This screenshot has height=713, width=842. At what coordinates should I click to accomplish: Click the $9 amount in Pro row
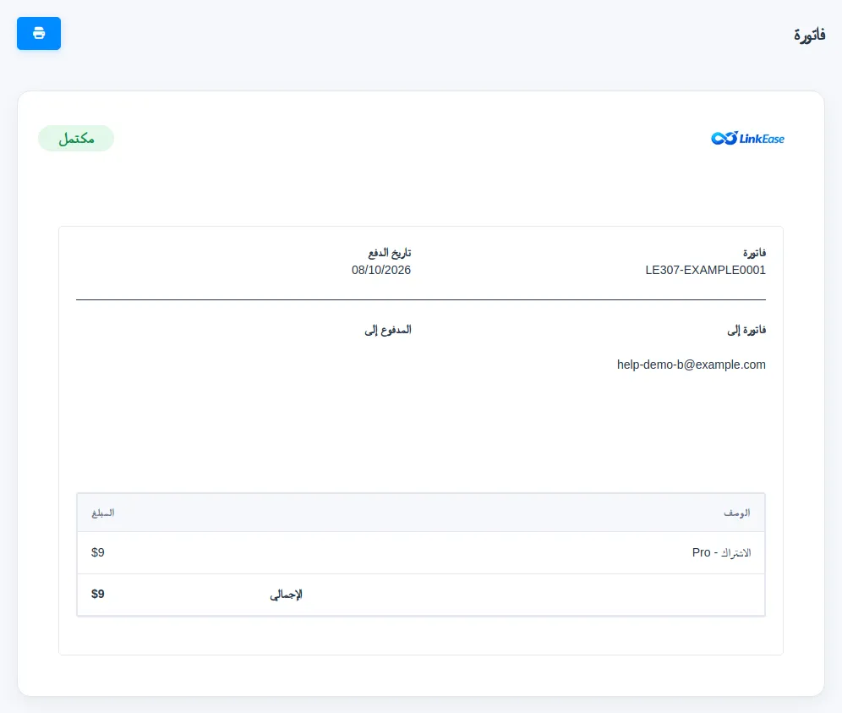tap(98, 552)
